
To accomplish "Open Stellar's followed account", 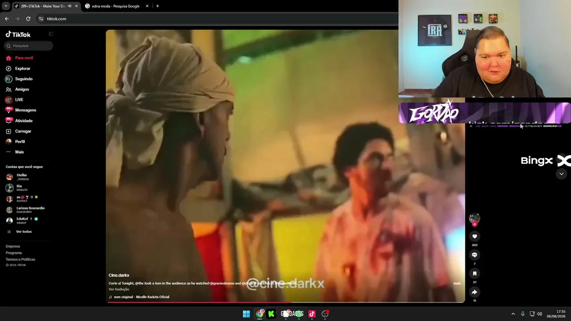I will [x=17, y=177].
